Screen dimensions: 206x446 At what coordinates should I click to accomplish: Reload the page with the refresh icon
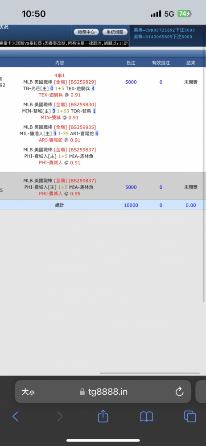[x=180, y=392]
